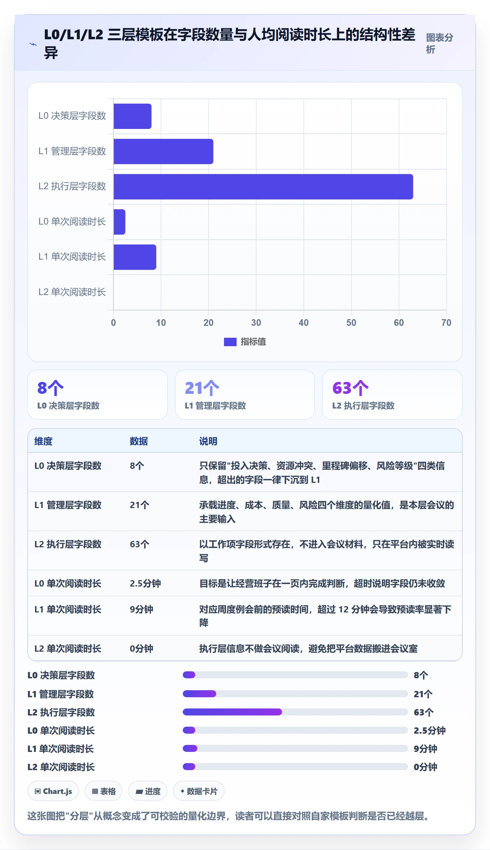Select the 2.5分钟 table cell

[x=145, y=583]
